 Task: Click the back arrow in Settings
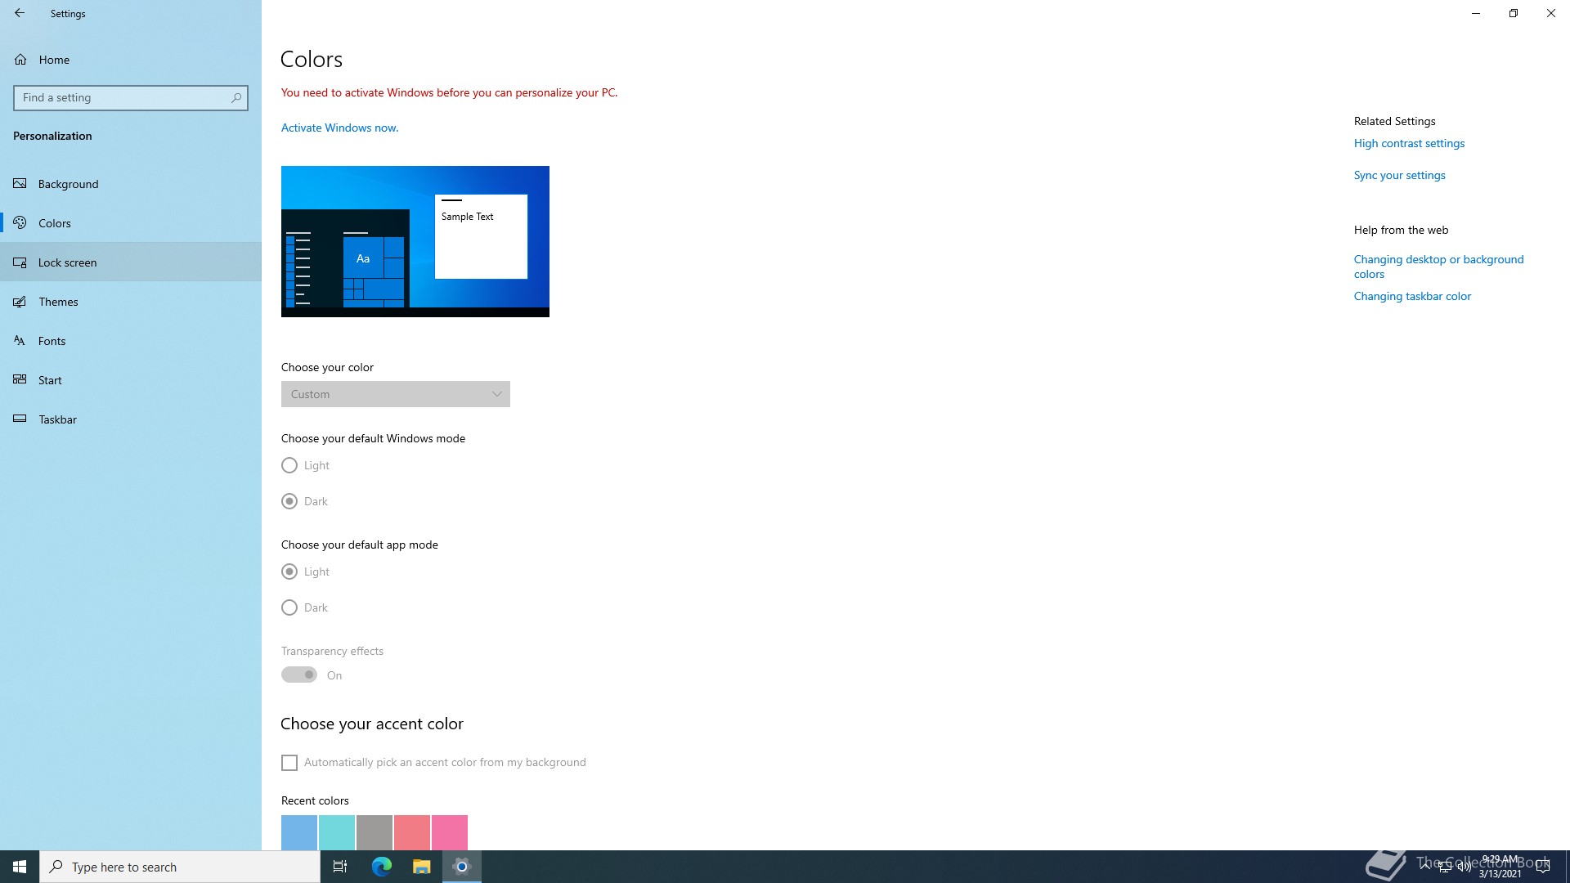tap(20, 13)
